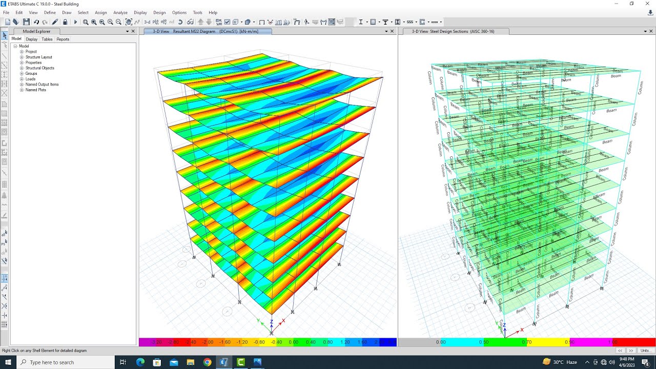The image size is (656, 369).
Task: Open the Analyze menu
Action: (120, 12)
